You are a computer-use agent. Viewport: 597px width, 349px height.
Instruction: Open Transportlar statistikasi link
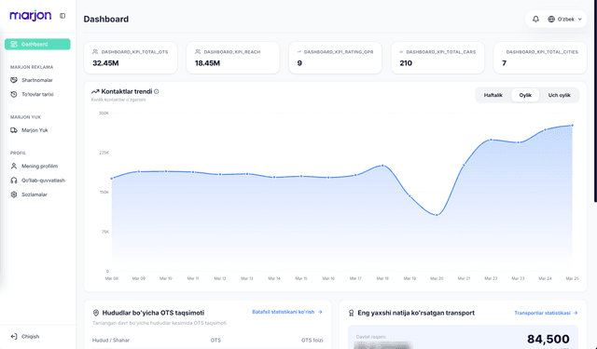(546, 313)
